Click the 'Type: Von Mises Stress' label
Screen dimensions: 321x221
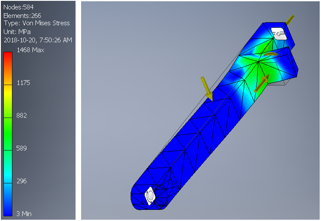[37, 23]
